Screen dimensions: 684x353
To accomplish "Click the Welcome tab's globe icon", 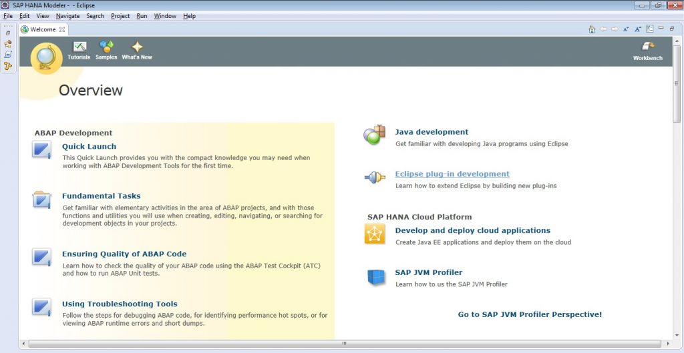I will pos(25,29).
